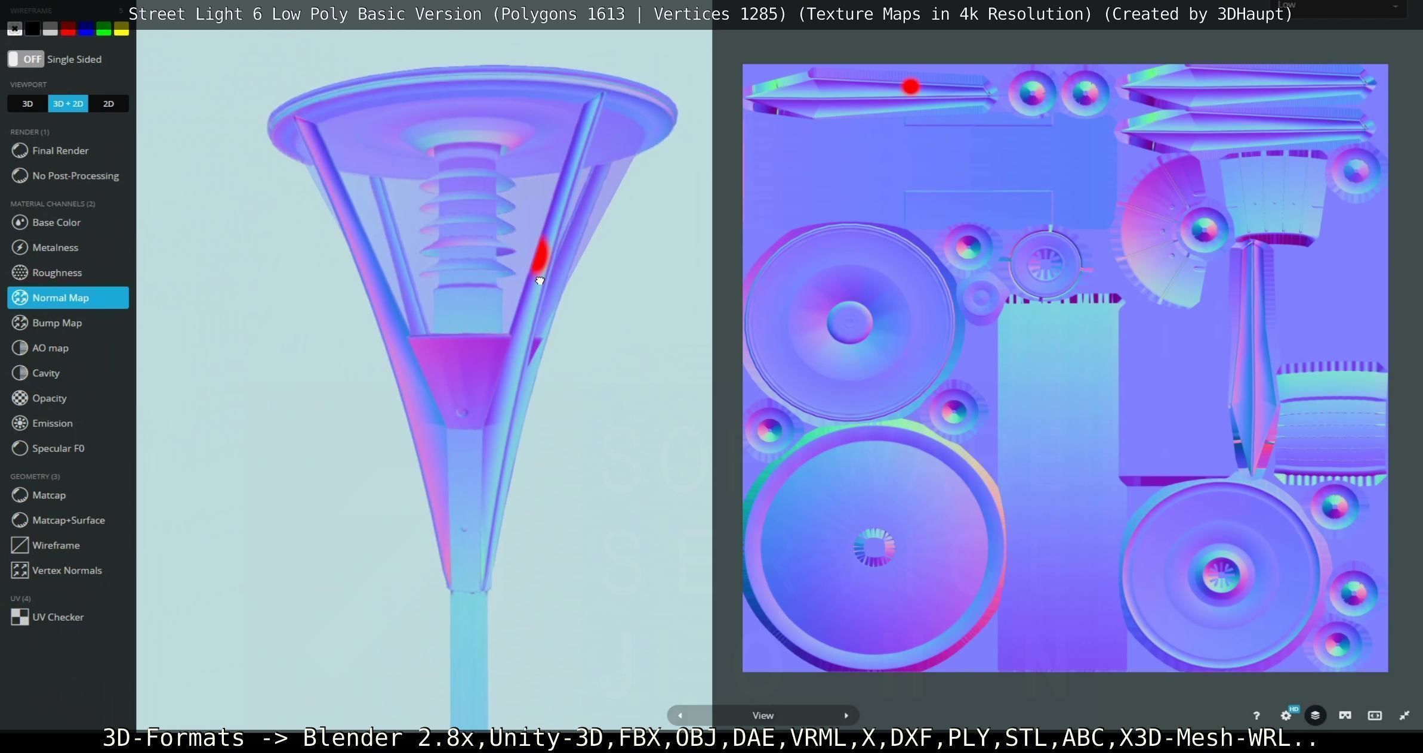Exit fullscreen with arrows icon
The image size is (1423, 753).
tap(1404, 715)
